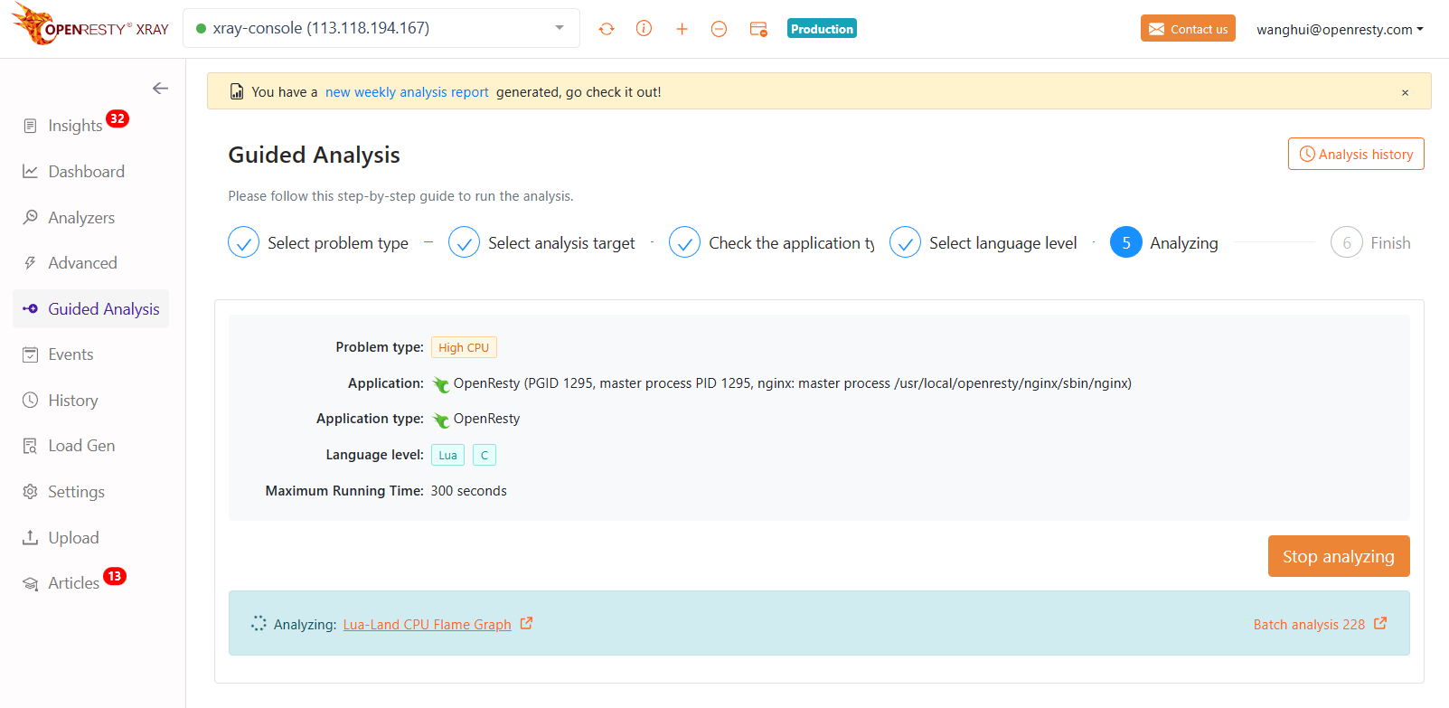Click the Load Gen icon
This screenshot has width=1449, height=708.
pos(31,446)
